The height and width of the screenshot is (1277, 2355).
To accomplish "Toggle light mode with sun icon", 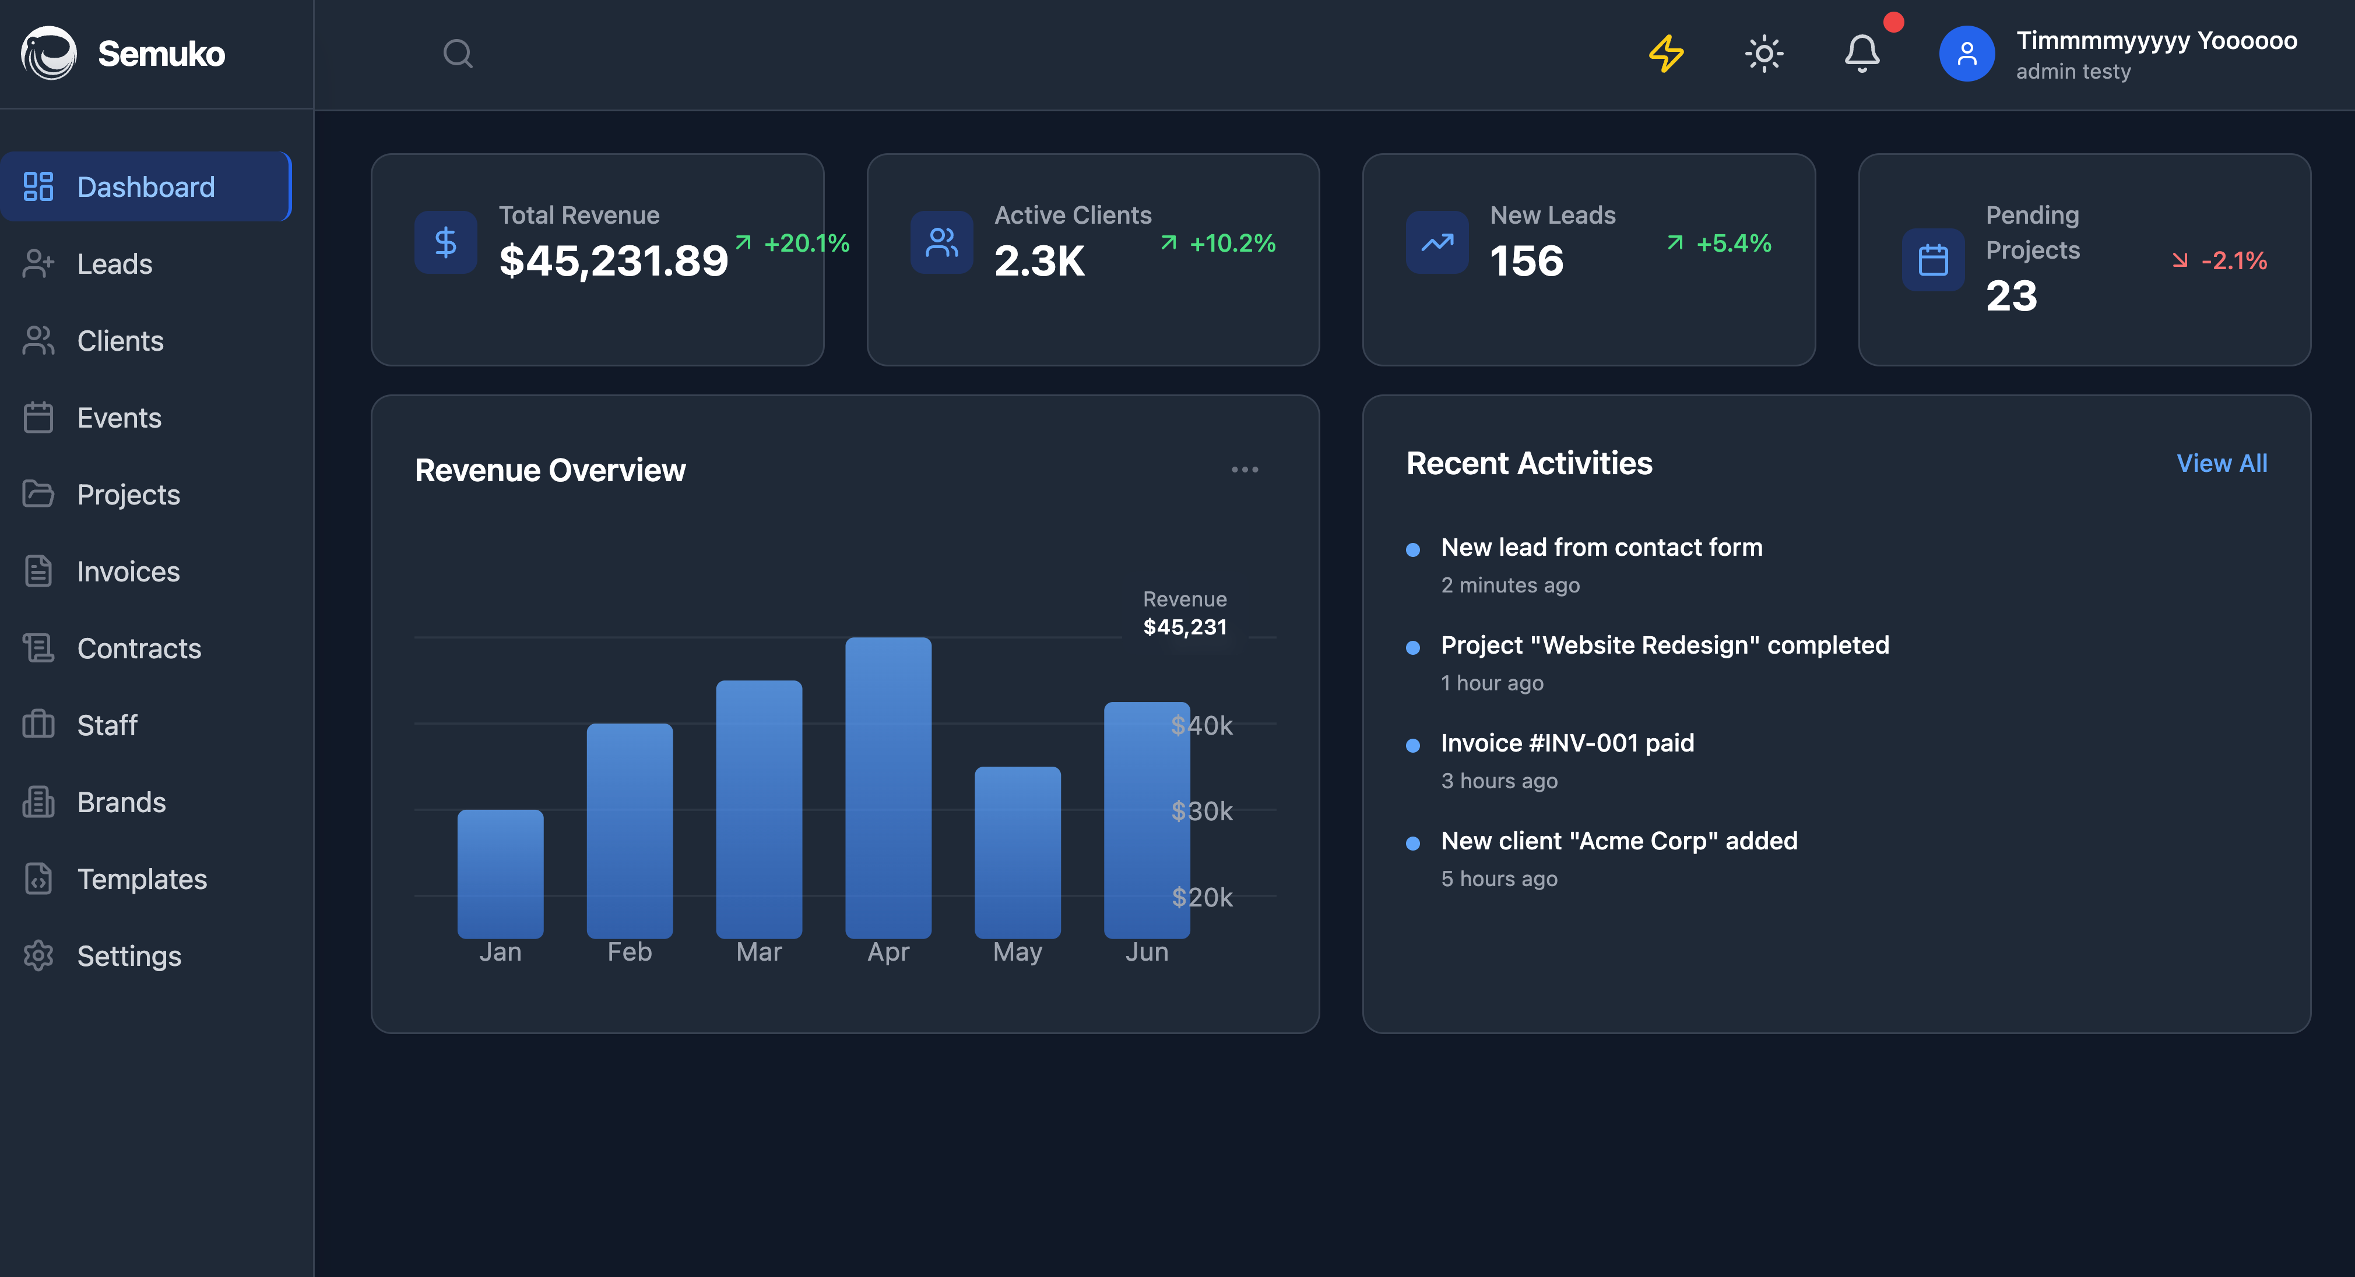I will click(x=1763, y=54).
